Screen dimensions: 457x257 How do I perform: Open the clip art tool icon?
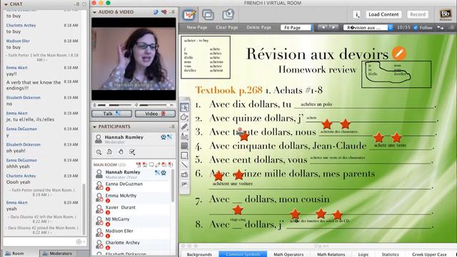coord(184,184)
